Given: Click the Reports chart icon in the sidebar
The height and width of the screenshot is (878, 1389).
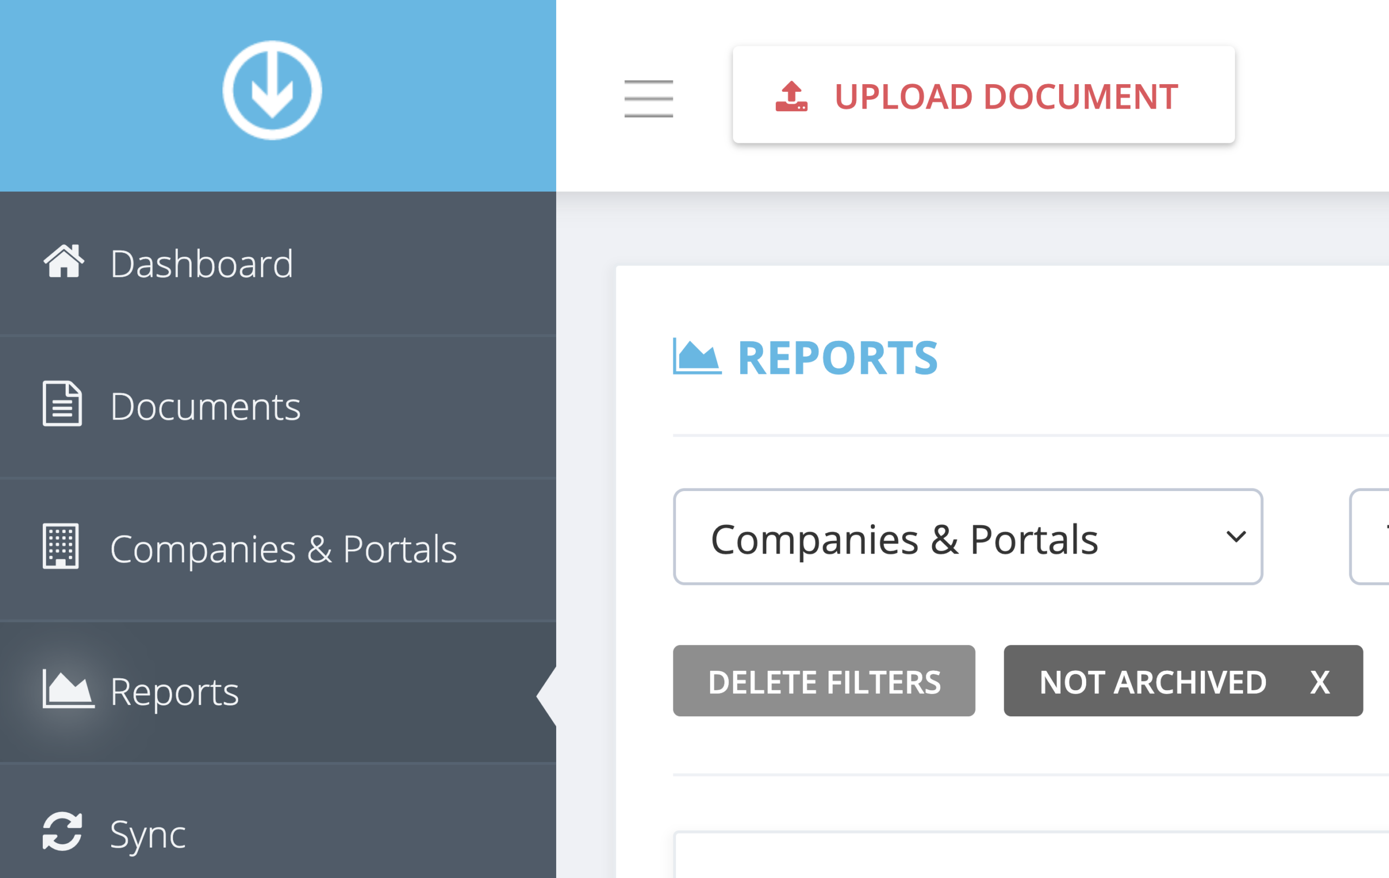Looking at the screenshot, I should coord(68,688).
